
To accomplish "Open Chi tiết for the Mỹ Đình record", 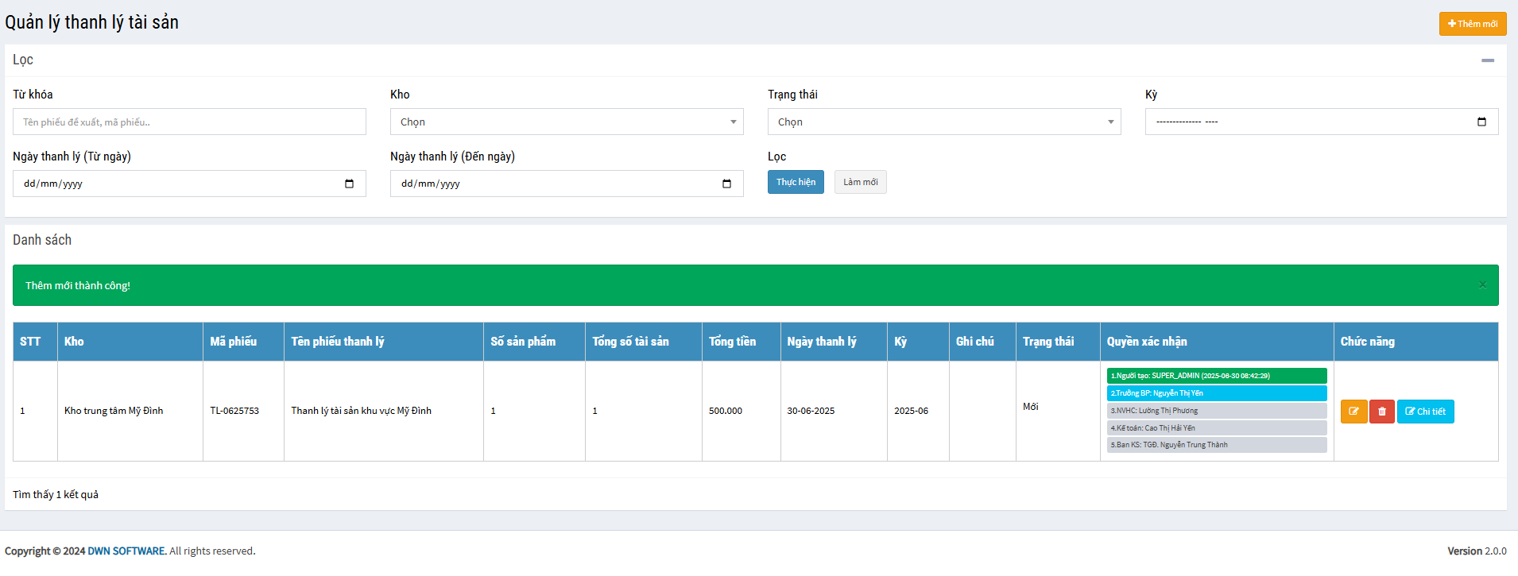I will (1425, 412).
